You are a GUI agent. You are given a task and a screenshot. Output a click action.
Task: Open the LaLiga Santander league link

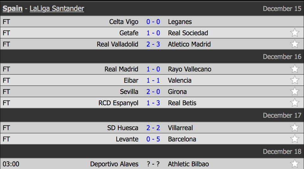coord(57,9)
